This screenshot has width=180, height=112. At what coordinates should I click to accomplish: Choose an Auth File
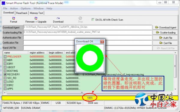[165, 38]
